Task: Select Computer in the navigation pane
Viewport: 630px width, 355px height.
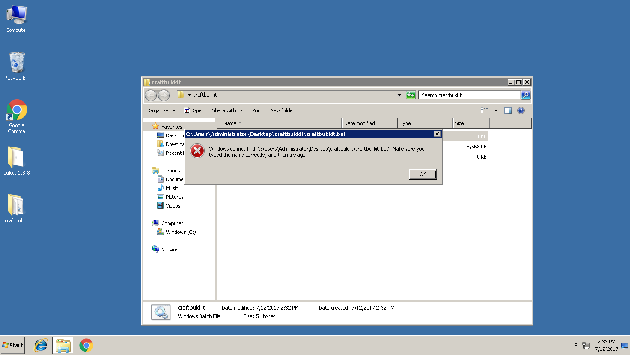Action: 172,223
